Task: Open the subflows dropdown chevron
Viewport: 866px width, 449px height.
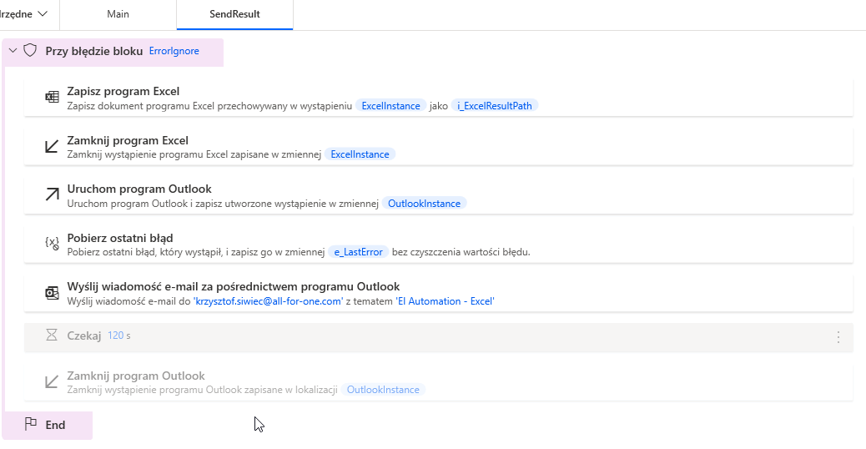Action: click(x=43, y=14)
